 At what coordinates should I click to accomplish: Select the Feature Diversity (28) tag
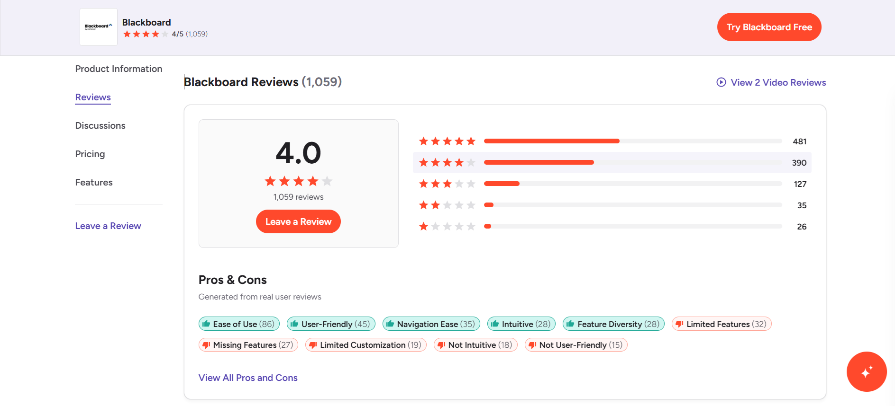click(613, 324)
